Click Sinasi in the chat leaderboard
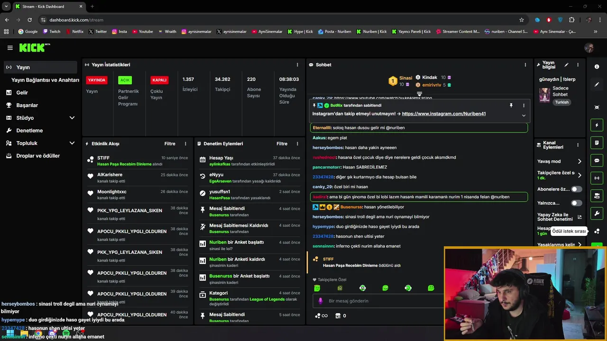The height and width of the screenshot is (341, 607). coord(405,78)
